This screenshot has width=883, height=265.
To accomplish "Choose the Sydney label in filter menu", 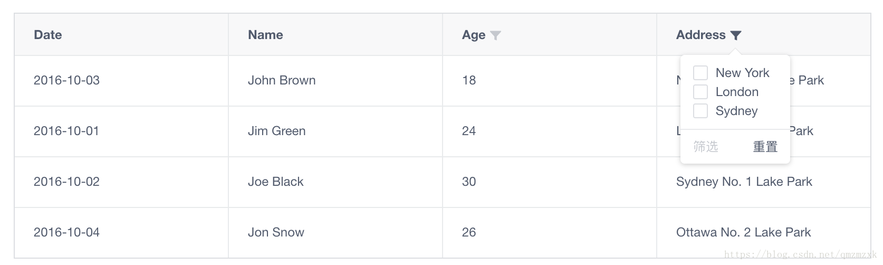I will 736,111.
